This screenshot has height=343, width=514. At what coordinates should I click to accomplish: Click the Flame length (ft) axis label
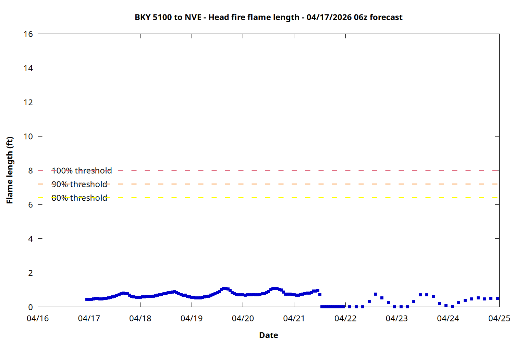[x=10, y=170]
